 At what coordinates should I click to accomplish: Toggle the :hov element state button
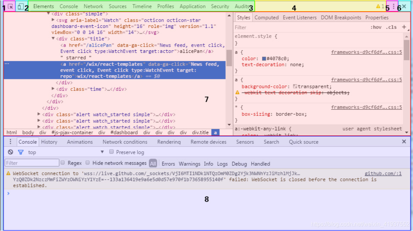pos(376,27)
